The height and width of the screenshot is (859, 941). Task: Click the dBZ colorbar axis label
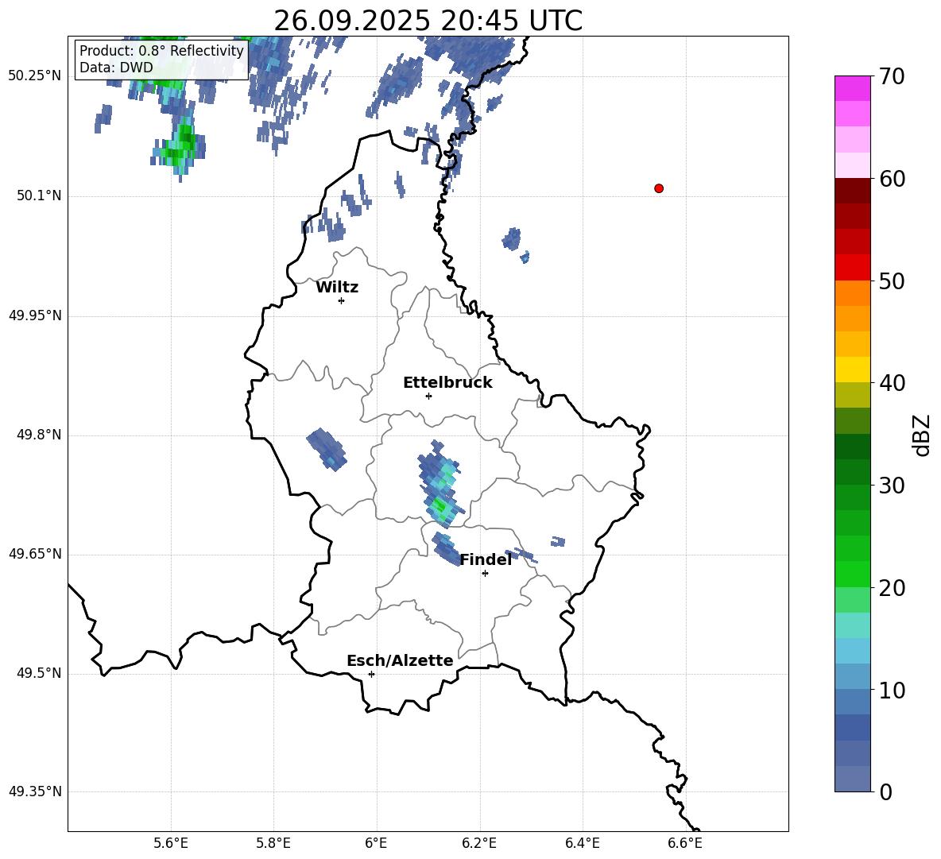click(923, 435)
